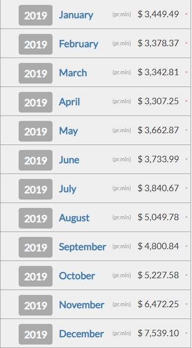Open the July month link
This screenshot has width=192, height=348.
click(x=68, y=189)
